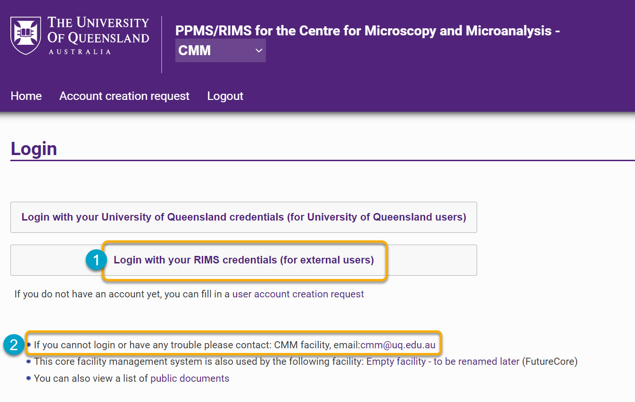Follow the user account creation request link
The width and height of the screenshot is (635, 402).
click(x=297, y=294)
